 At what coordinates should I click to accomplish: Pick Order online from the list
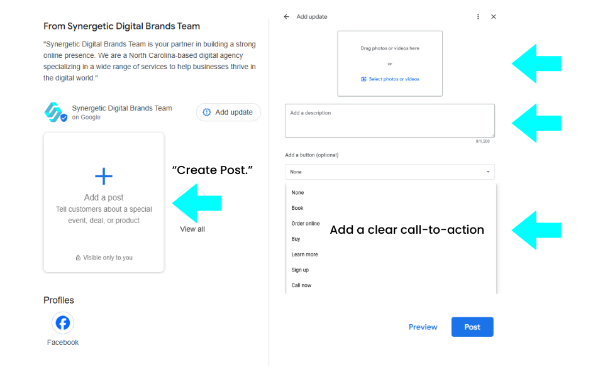pyautogui.click(x=306, y=224)
